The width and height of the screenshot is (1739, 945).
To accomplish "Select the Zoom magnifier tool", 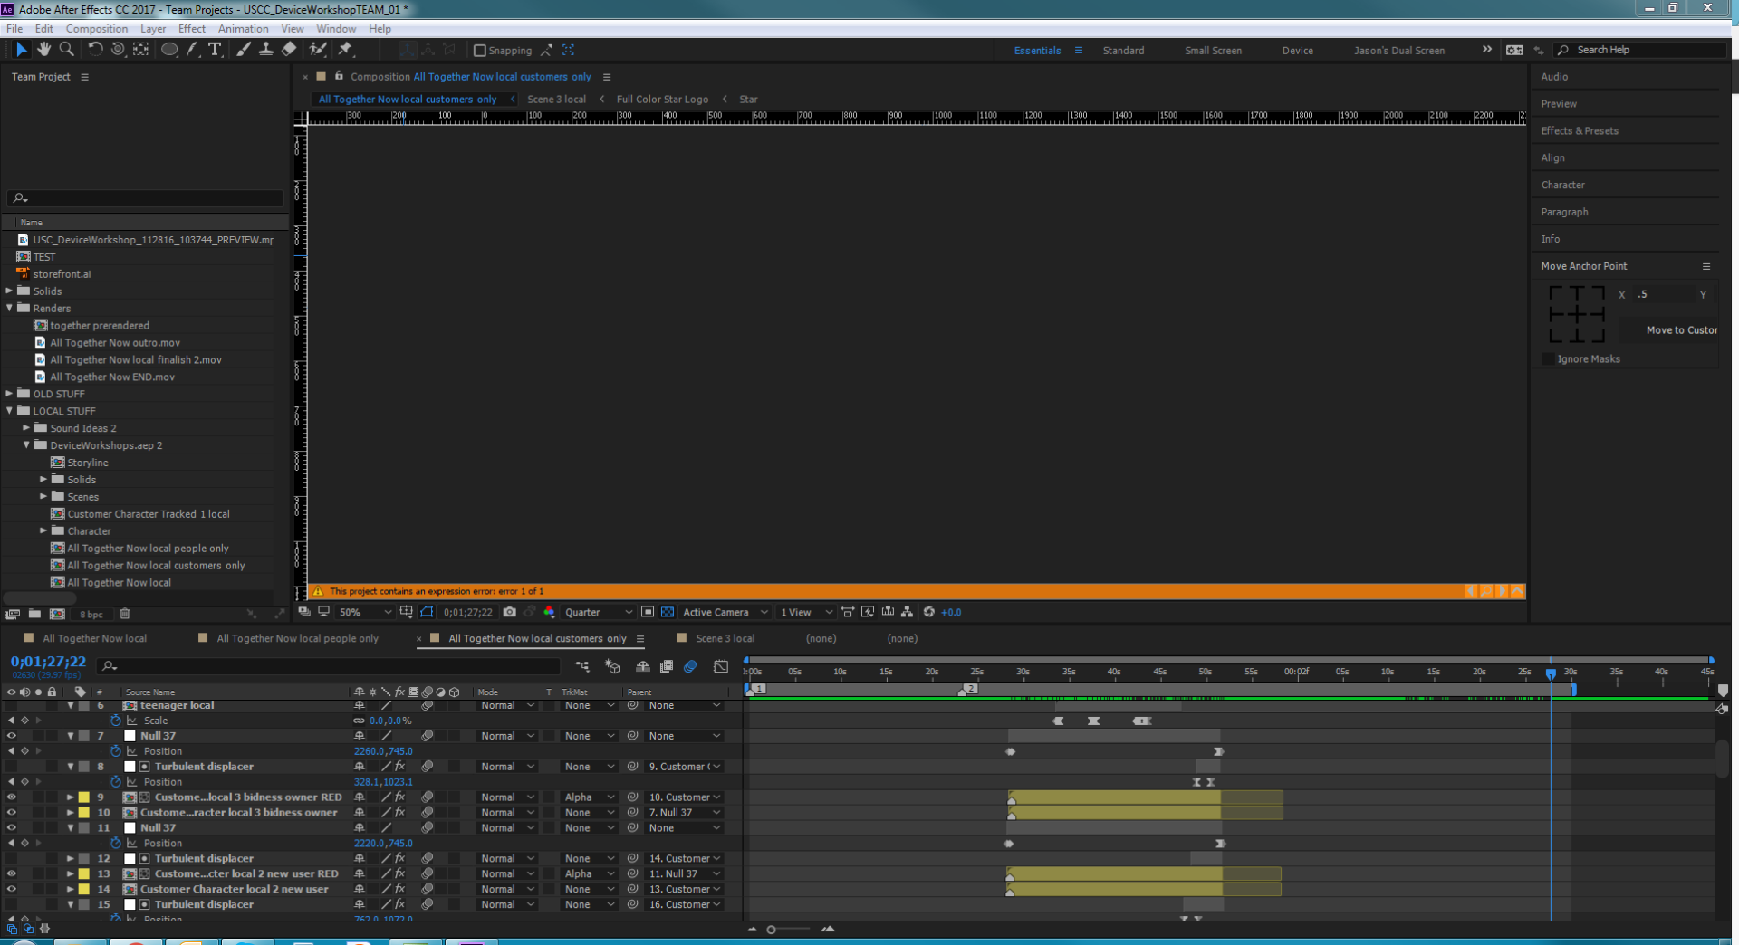I will tap(66, 50).
